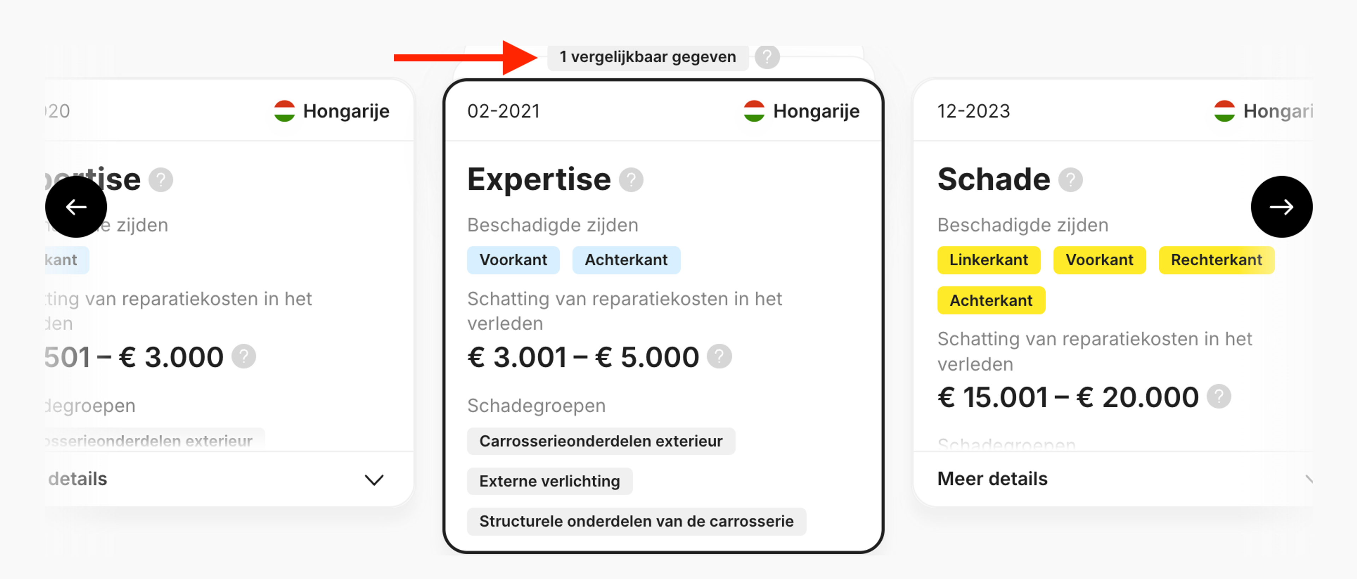Viewport: 1357px width, 579px height.
Task: Click the "Structurele onderdelen van de carrosserie" tag
Action: 636,521
